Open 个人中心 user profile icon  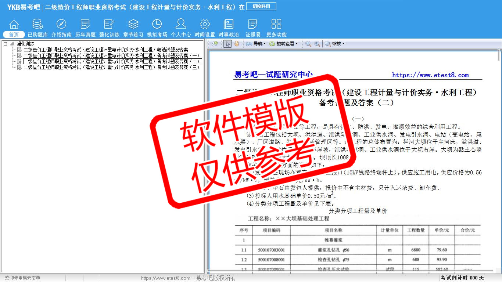coord(181,25)
